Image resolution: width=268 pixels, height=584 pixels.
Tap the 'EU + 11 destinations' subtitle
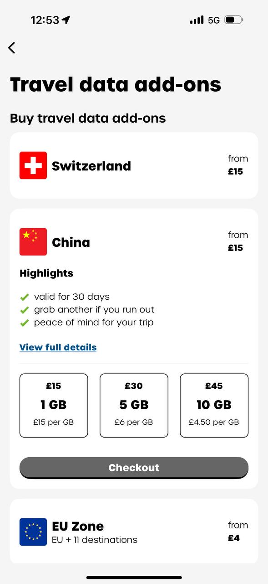point(95,540)
